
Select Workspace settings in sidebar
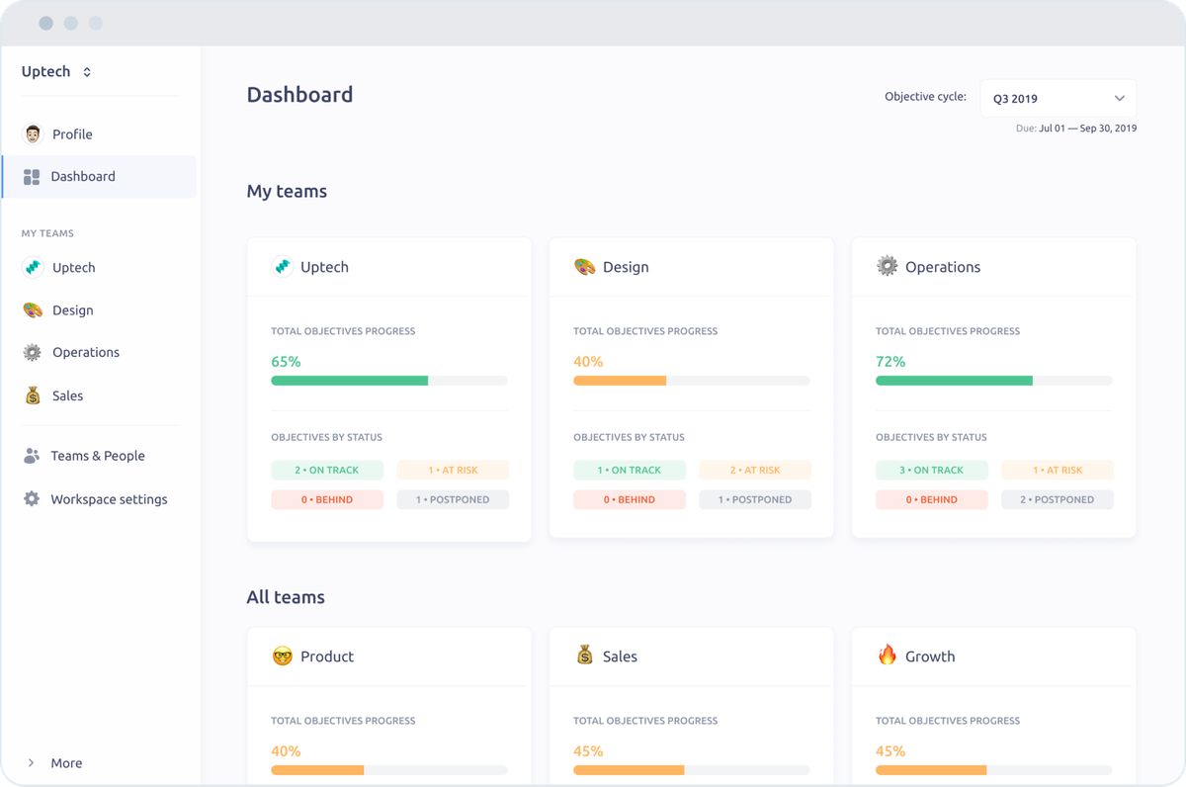click(109, 499)
